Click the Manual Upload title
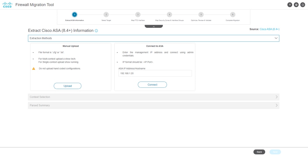Screen dimensions: 308x156 point(71,46)
